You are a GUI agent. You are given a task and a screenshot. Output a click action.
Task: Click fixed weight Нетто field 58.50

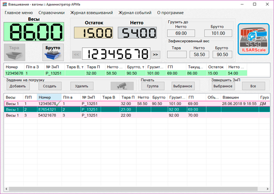(199, 55)
